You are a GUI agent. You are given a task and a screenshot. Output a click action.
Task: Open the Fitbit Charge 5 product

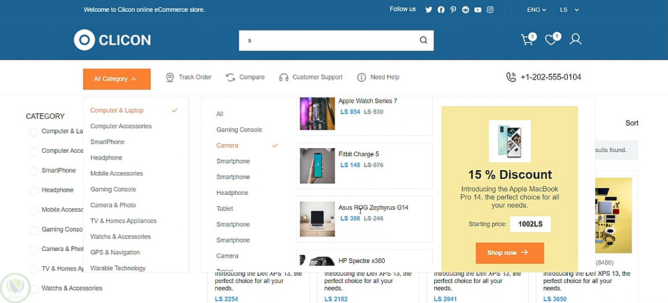click(x=358, y=154)
